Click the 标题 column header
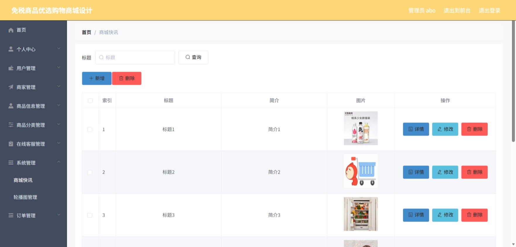 [169, 100]
